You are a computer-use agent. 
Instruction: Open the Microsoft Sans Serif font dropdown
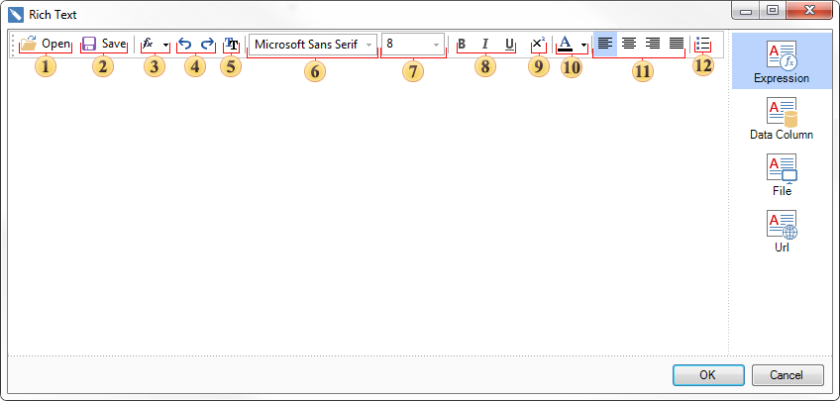tap(369, 45)
